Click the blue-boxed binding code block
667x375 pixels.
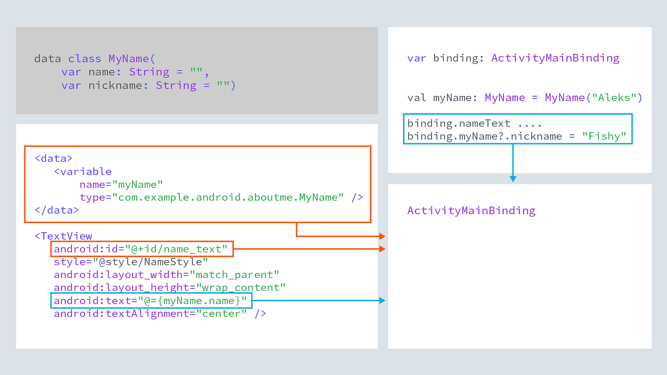(x=518, y=129)
